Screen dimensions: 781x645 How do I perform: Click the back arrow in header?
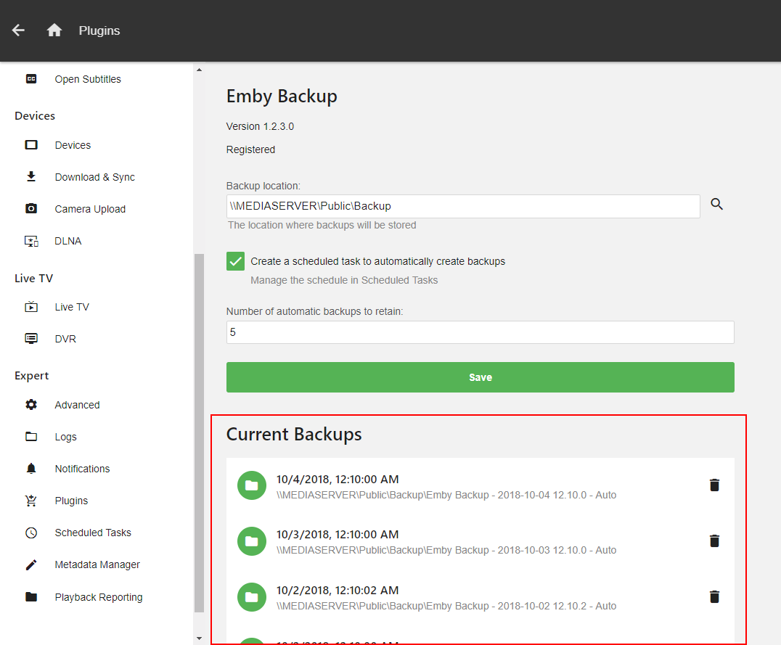pyautogui.click(x=19, y=30)
